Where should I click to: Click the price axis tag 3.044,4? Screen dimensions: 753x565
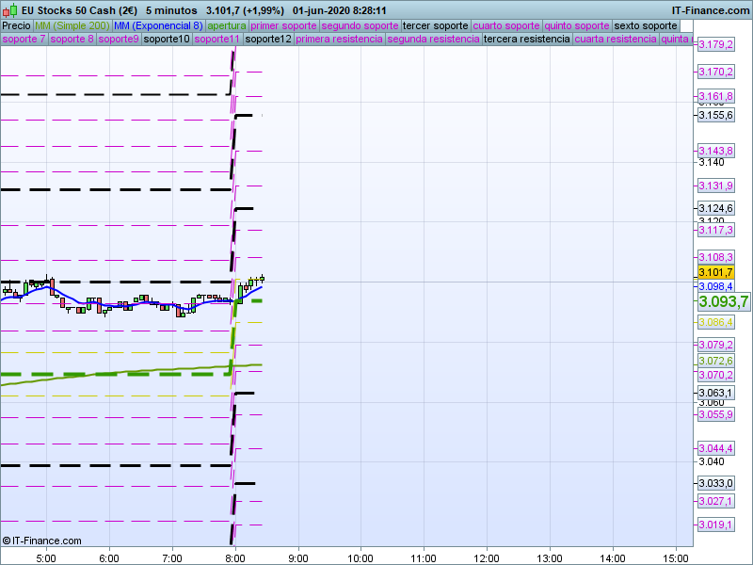point(715,449)
